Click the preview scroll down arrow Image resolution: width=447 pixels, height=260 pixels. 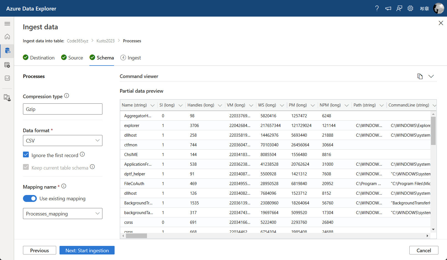tap(433, 229)
